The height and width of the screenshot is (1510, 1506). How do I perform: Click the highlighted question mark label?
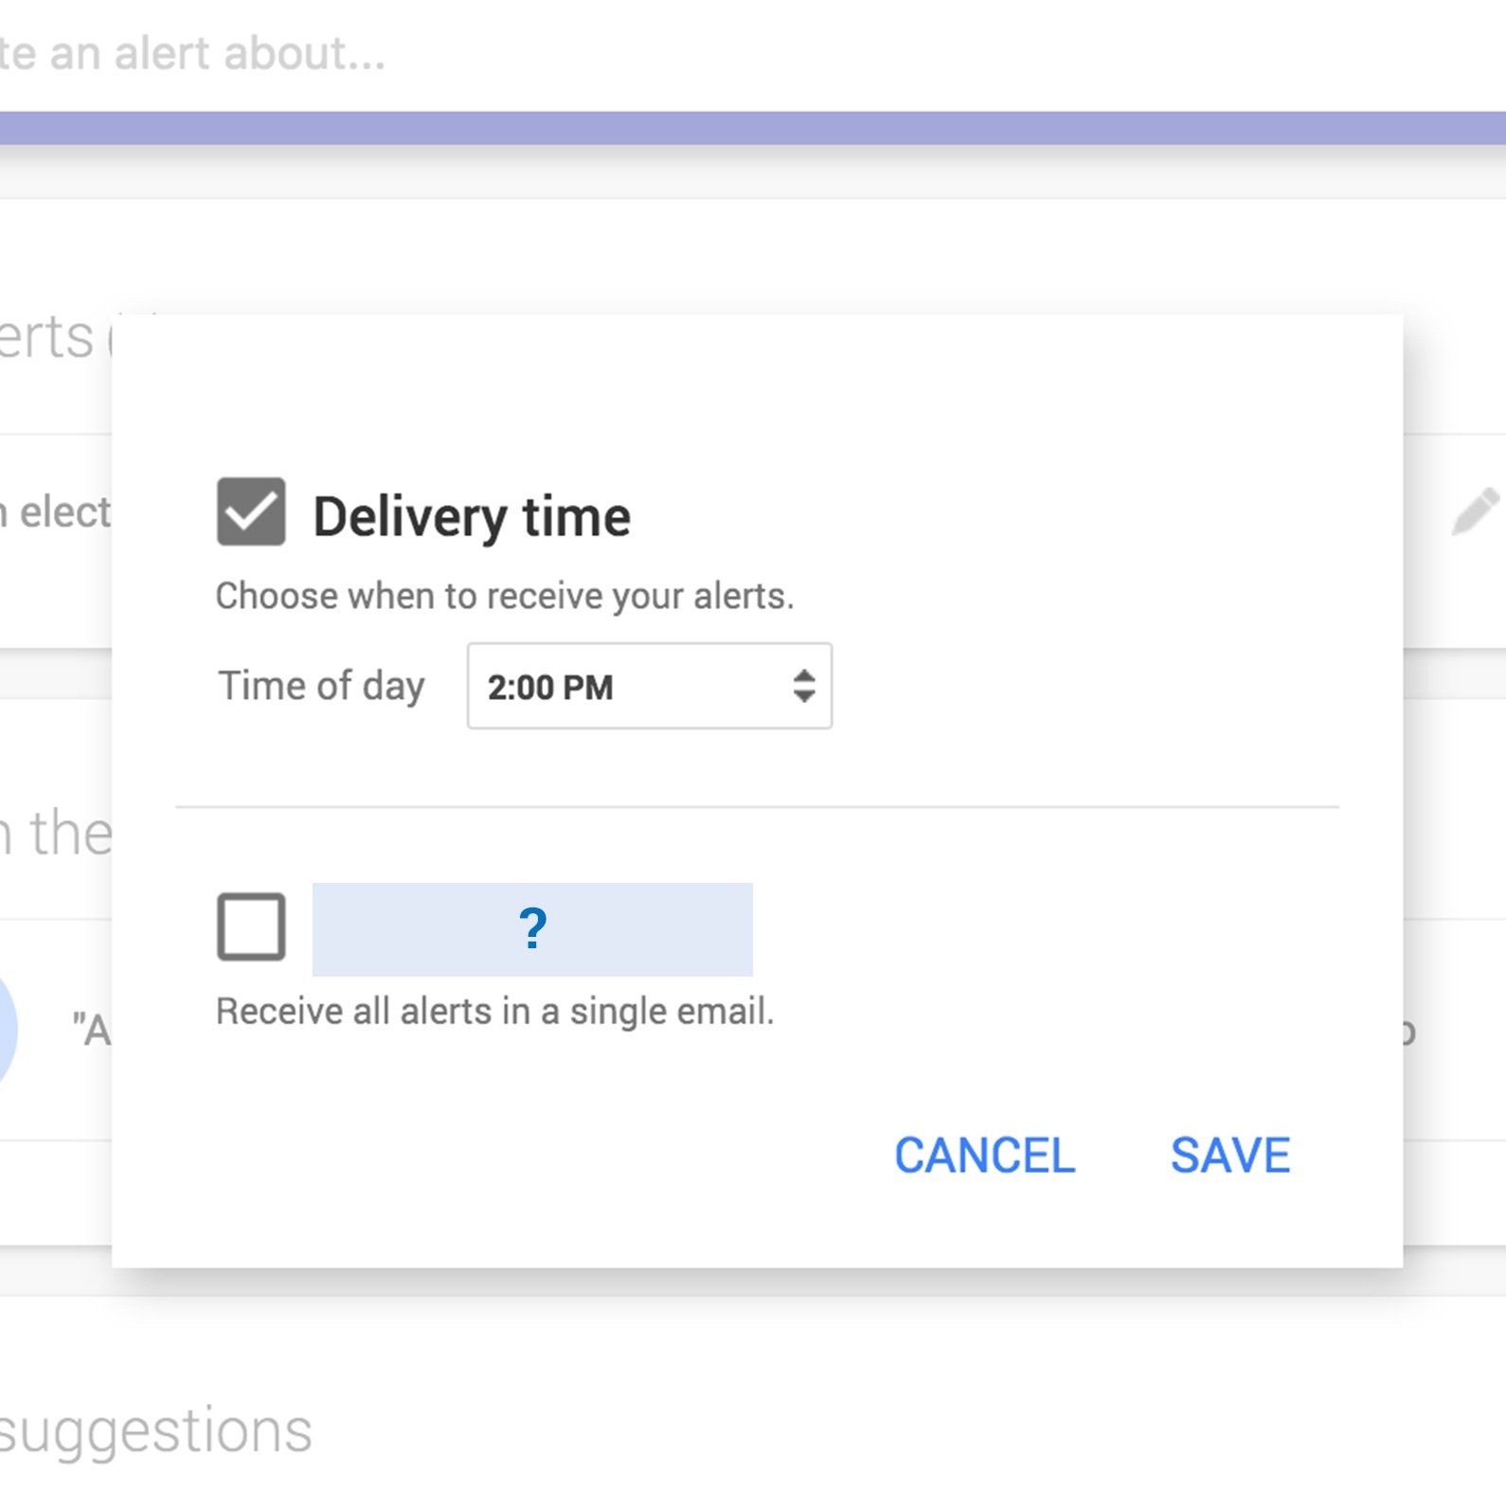tap(532, 929)
